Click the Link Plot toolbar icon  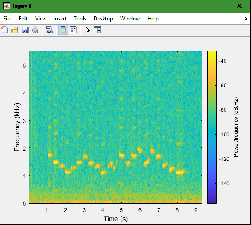[x=49, y=30]
